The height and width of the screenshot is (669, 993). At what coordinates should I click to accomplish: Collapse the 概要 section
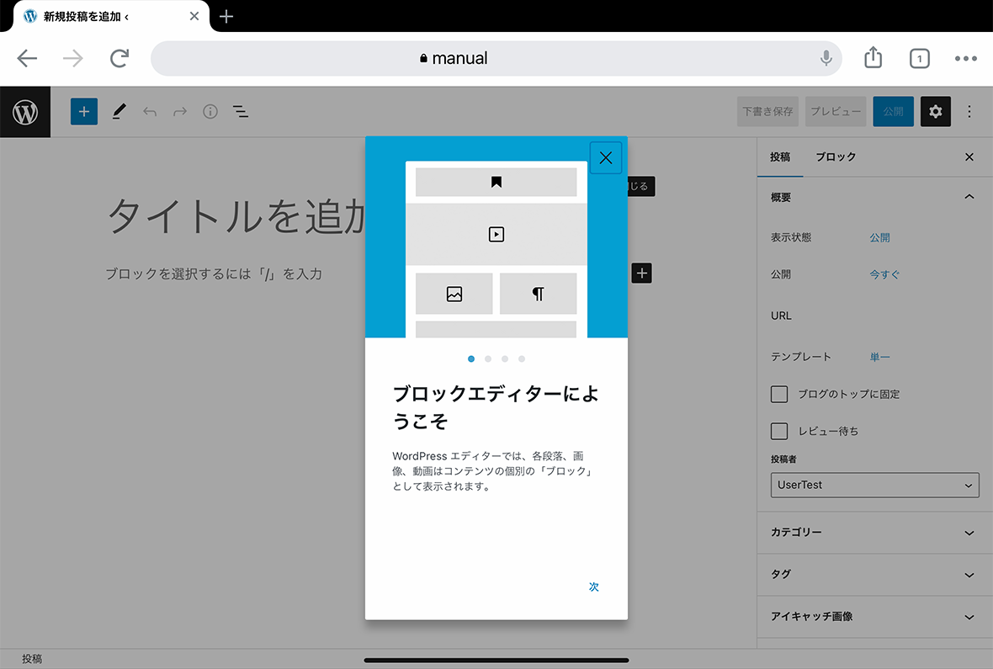pyautogui.click(x=969, y=197)
